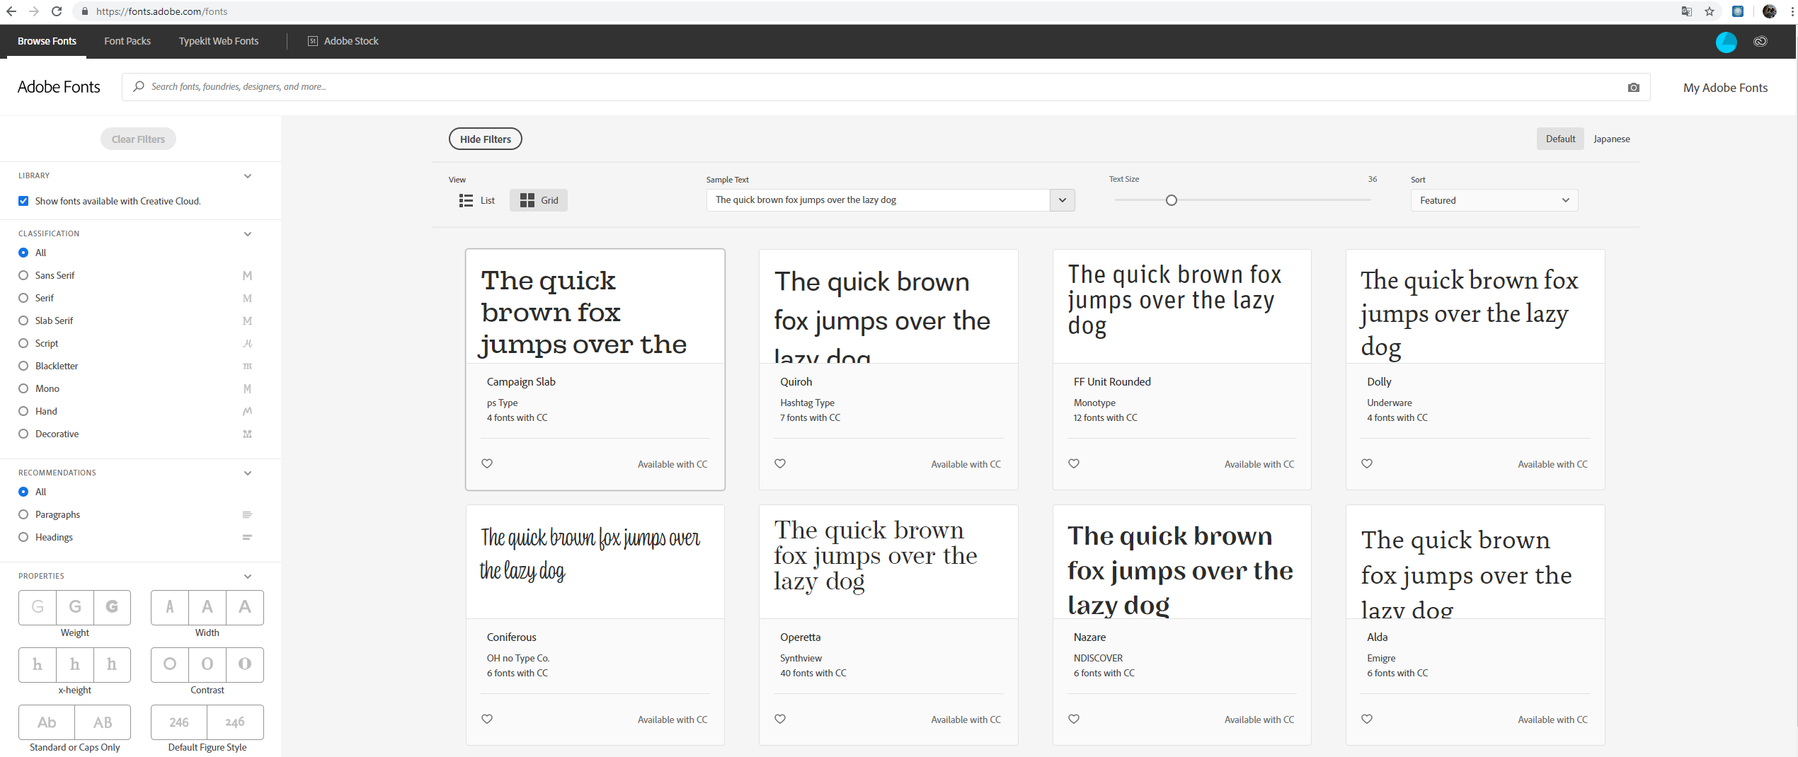1798x757 pixels.
Task: Switch to List view
Action: click(477, 200)
